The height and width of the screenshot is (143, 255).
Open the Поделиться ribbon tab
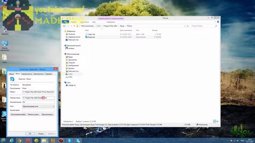pyautogui.click(x=84, y=22)
